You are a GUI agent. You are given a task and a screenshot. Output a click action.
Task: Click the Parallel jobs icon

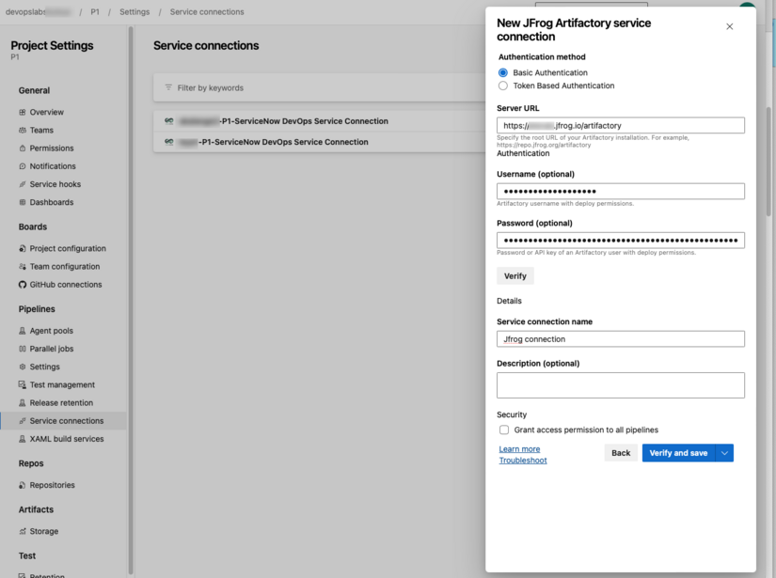pos(23,349)
